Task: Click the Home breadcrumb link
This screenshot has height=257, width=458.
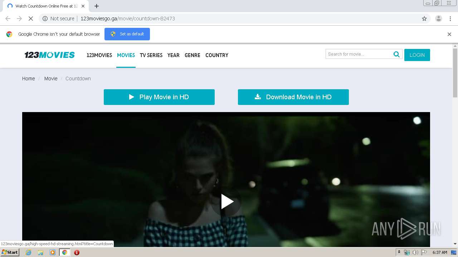Action: [x=29, y=79]
